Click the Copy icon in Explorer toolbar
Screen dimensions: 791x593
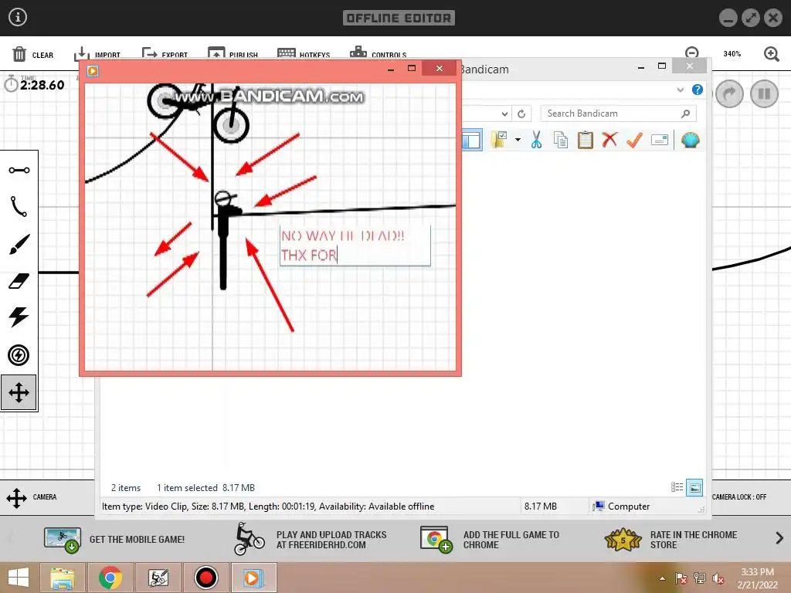pos(561,140)
